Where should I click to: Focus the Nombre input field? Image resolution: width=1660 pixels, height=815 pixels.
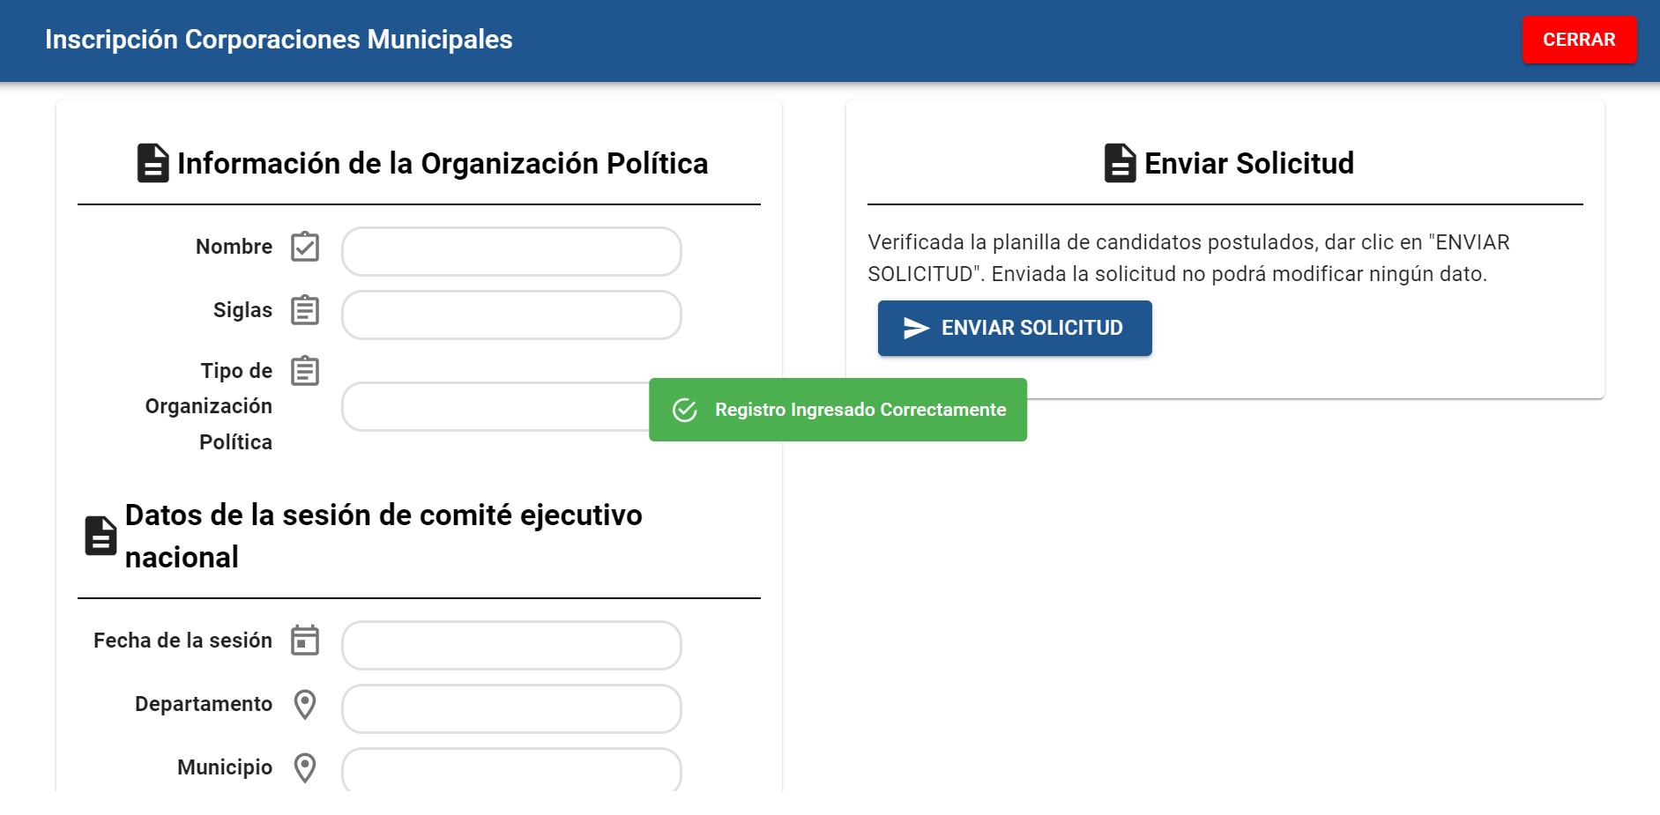(x=511, y=252)
